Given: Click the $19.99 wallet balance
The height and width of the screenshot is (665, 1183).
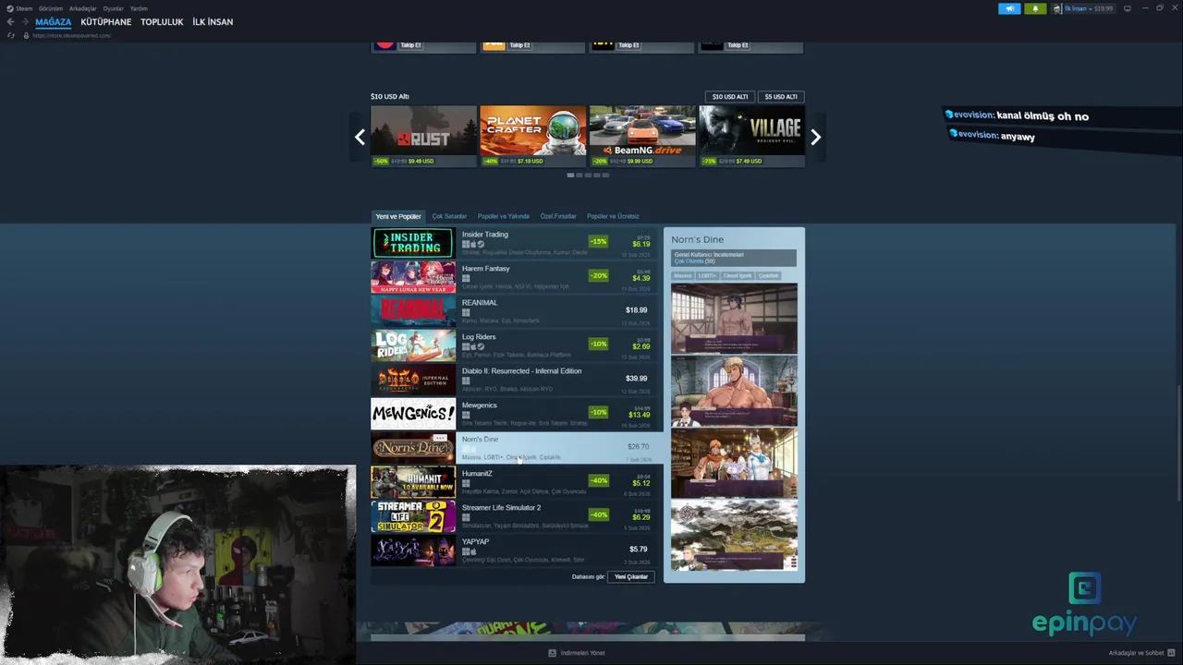Looking at the screenshot, I should pyautogui.click(x=1104, y=8).
